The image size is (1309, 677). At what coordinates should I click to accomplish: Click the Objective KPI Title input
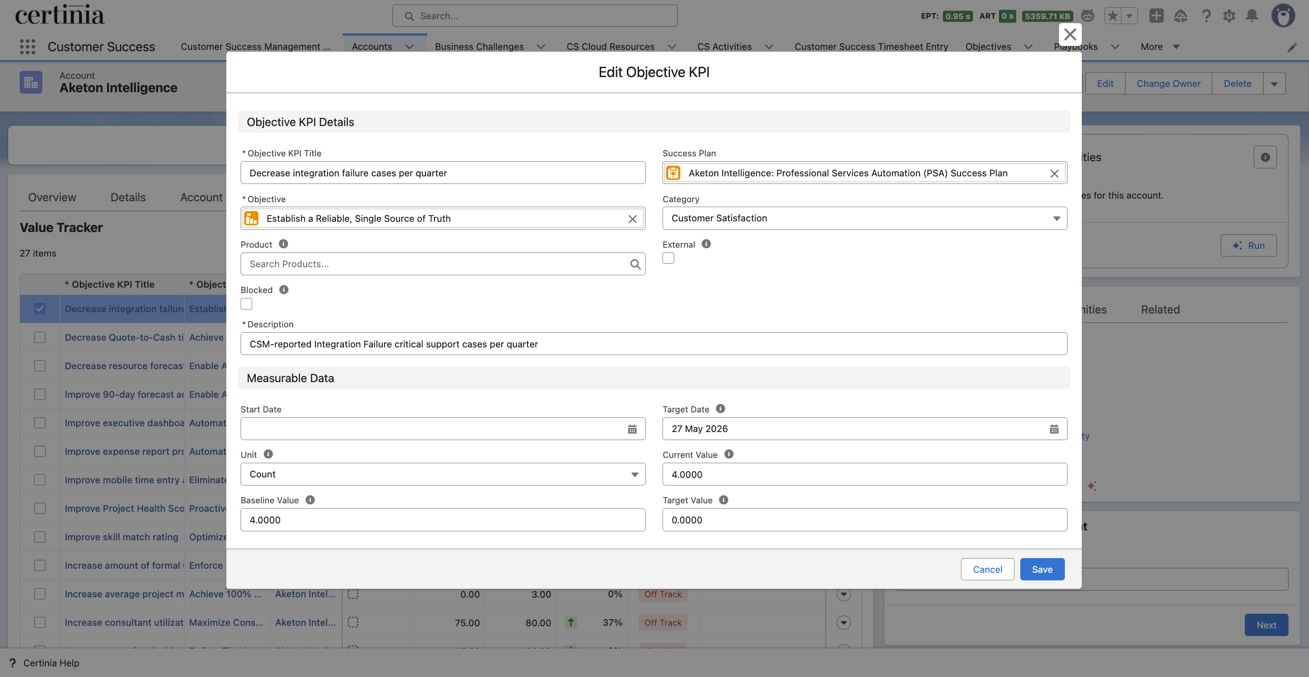click(442, 173)
